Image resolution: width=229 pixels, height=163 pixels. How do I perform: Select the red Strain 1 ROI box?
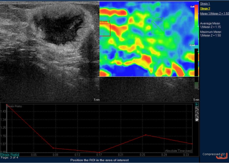tap(105, 30)
